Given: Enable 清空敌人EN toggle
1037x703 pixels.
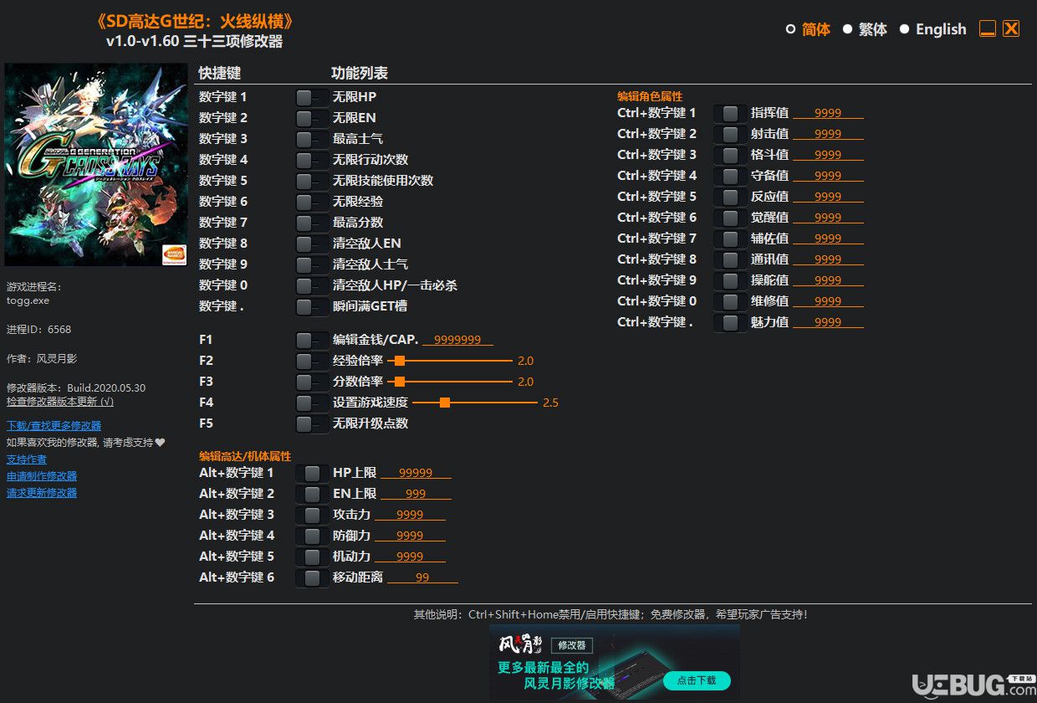Looking at the screenshot, I should click(x=312, y=244).
